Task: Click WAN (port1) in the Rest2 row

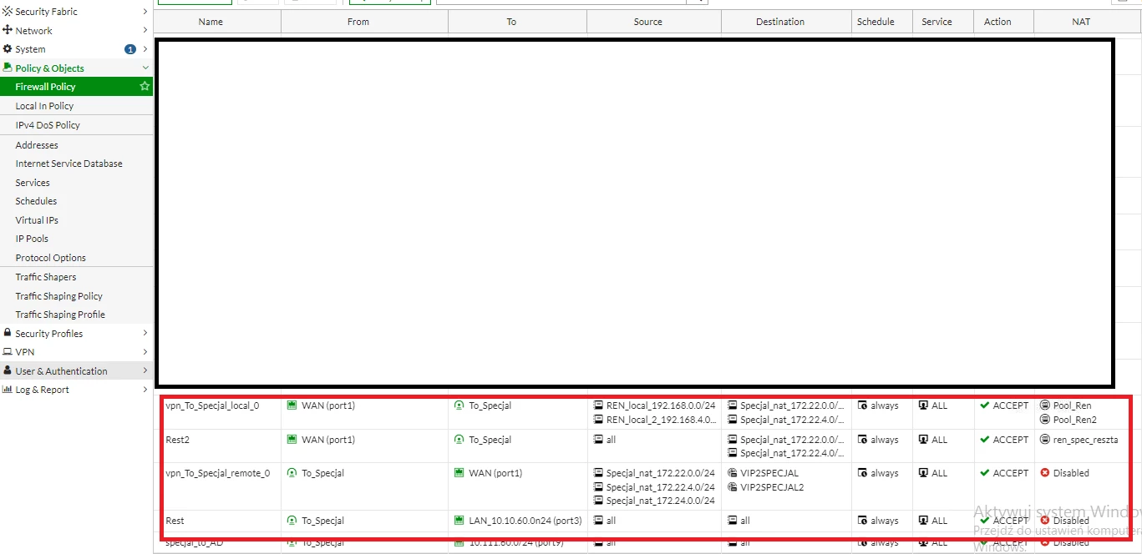Action: [x=328, y=440]
